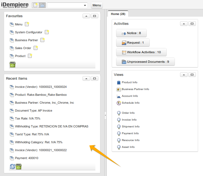Click the recycle bin icon in Recent Items
This screenshot has width=203, height=176.
pyautogui.click(x=19, y=166)
